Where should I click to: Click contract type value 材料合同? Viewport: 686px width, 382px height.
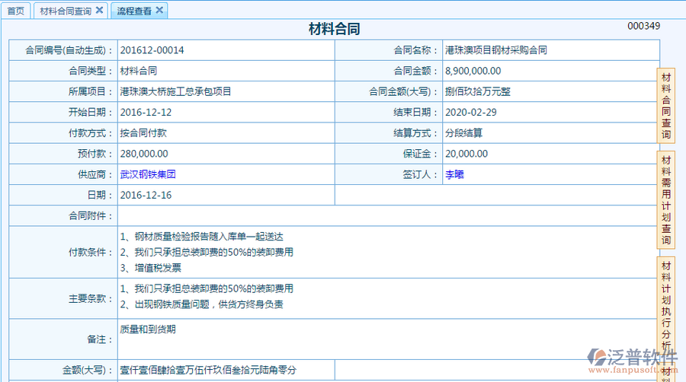139,71
